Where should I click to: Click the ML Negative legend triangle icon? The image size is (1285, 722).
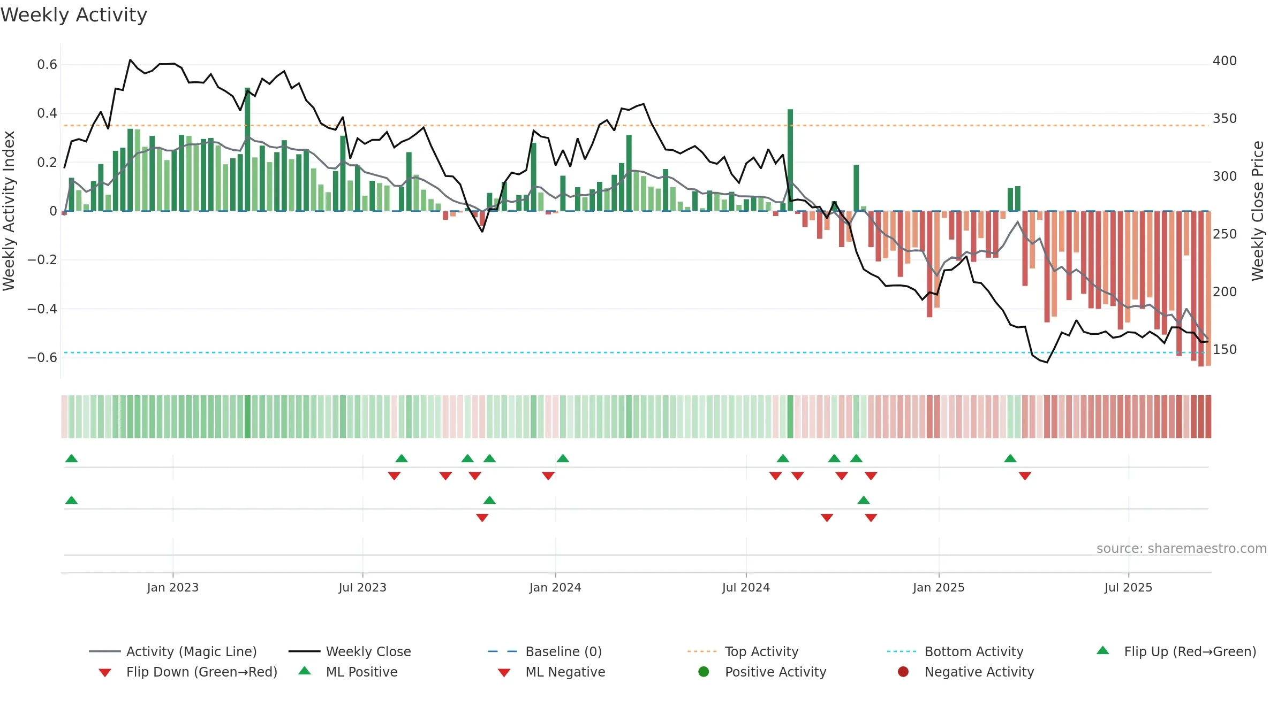click(504, 673)
